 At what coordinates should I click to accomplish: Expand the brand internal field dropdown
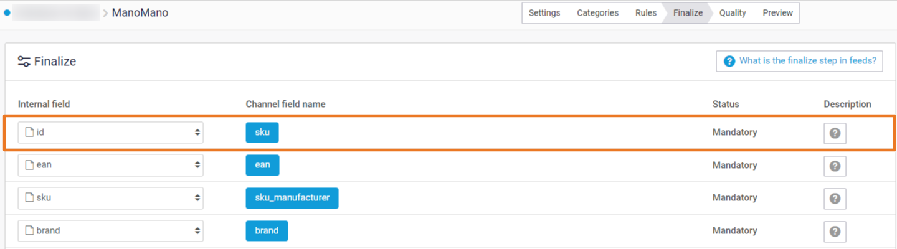110,230
